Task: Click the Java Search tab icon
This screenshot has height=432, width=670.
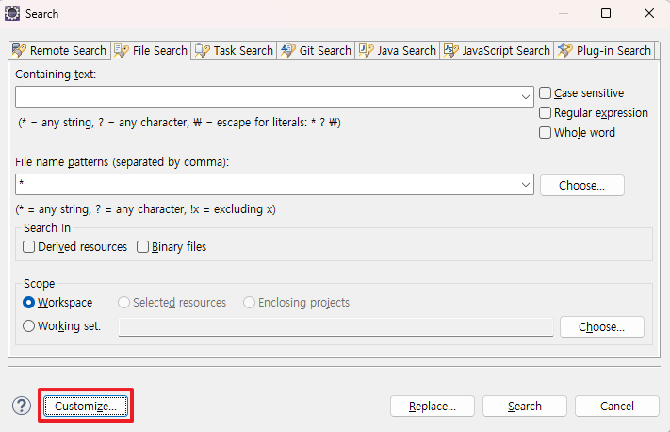Action: point(367,51)
